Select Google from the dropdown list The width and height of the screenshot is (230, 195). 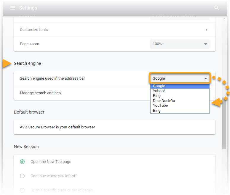click(159, 86)
